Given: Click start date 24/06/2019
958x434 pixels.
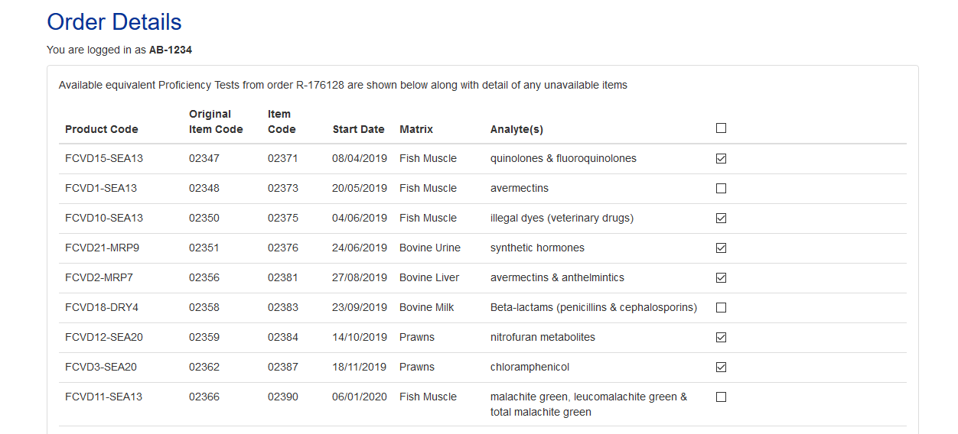Looking at the screenshot, I should click(x=360, y=248).
